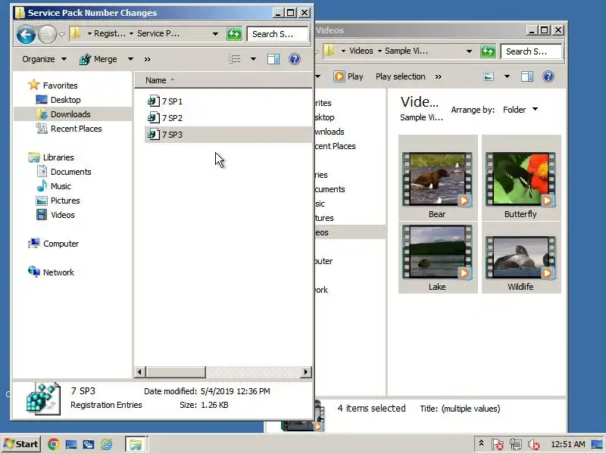Toggle preview pane in front window
This screenshot has height=454, width=606.
(273, 59)
